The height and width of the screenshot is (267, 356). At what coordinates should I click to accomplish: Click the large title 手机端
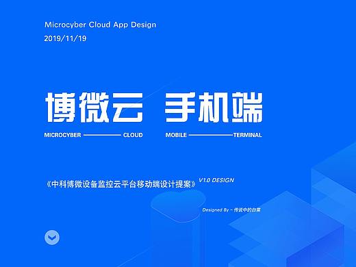(214, 107)
